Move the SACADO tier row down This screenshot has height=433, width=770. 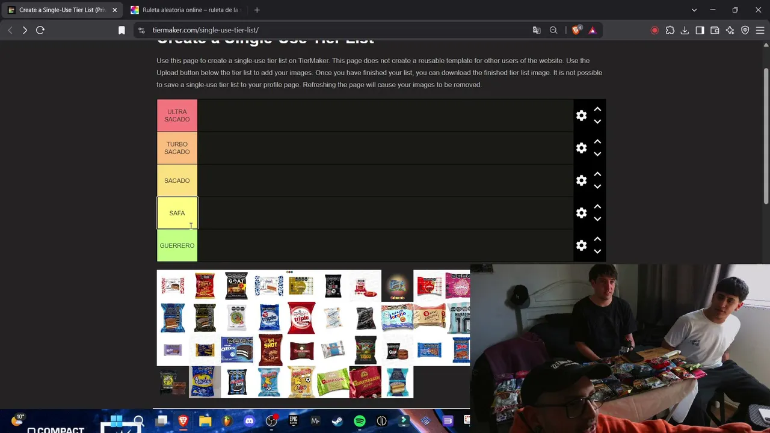tap(597, 186)
